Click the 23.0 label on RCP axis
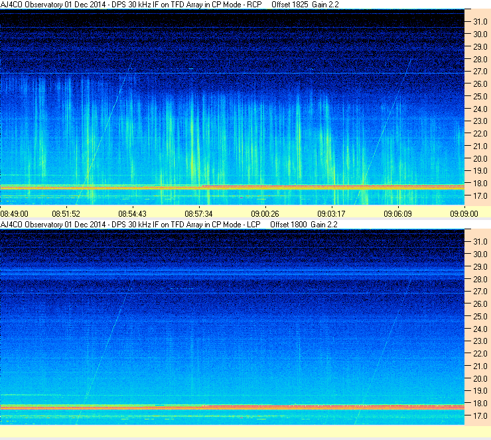 480,121
